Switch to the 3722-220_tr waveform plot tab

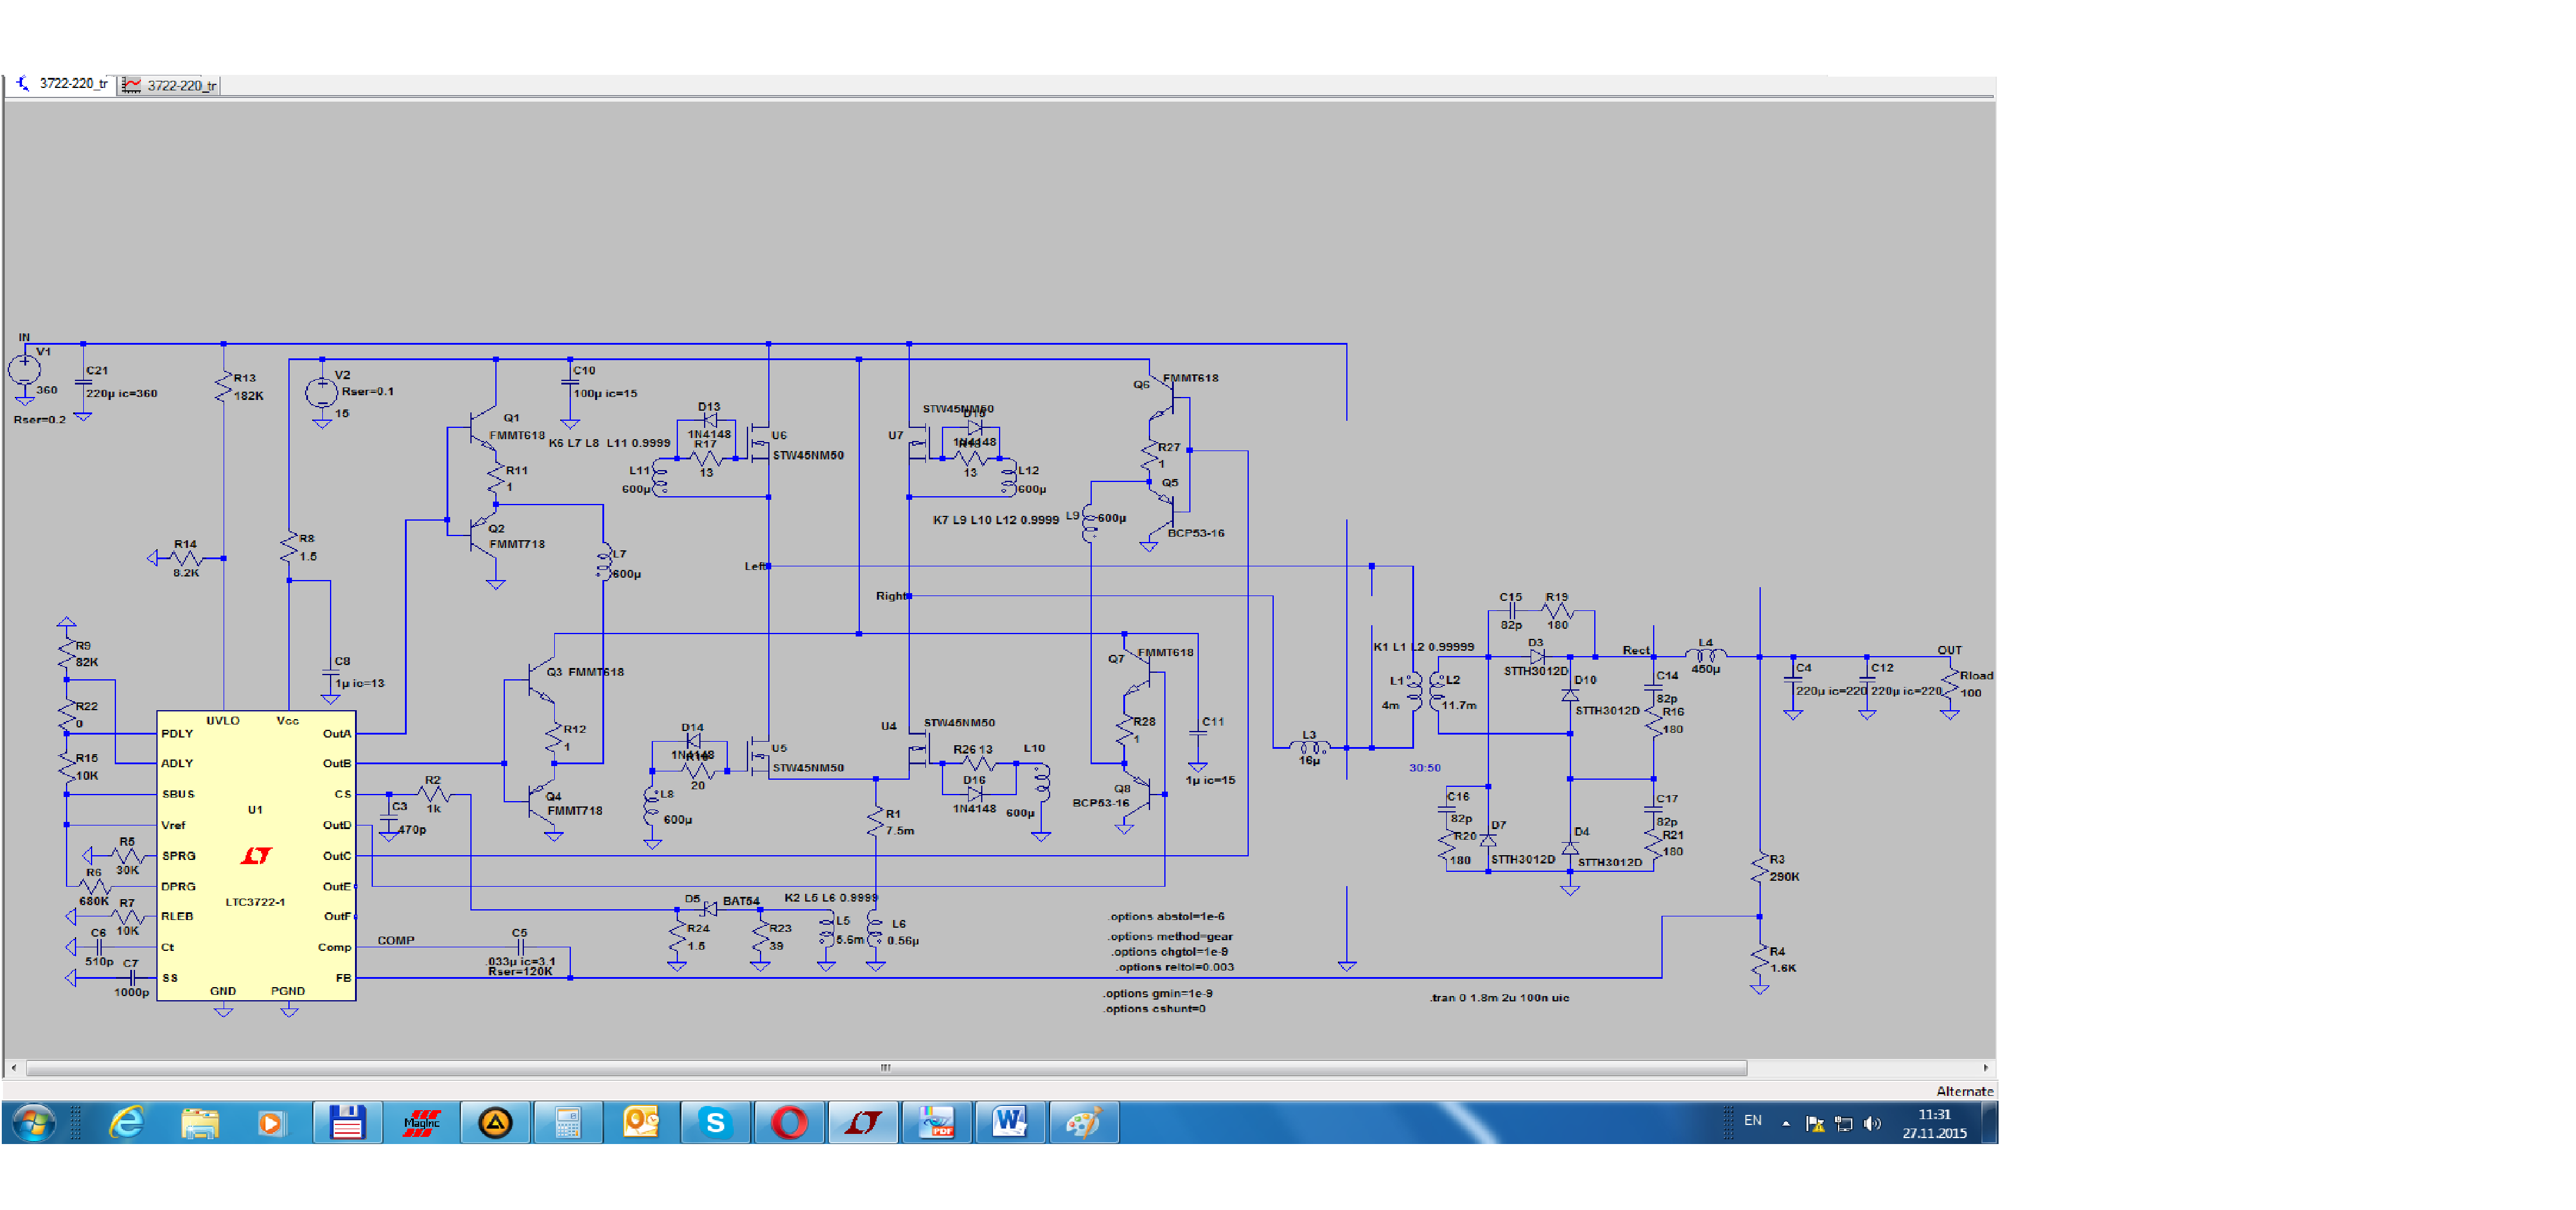point(169,86)
